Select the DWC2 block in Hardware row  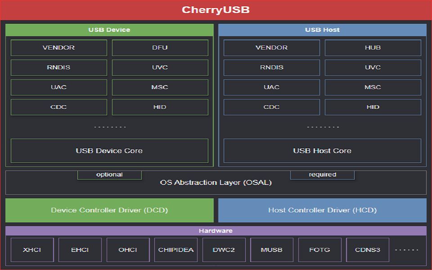[x=224, y=249]
